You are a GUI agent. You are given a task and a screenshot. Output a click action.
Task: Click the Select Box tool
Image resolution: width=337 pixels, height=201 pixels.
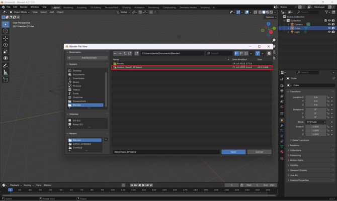click(x=6, y=24)
